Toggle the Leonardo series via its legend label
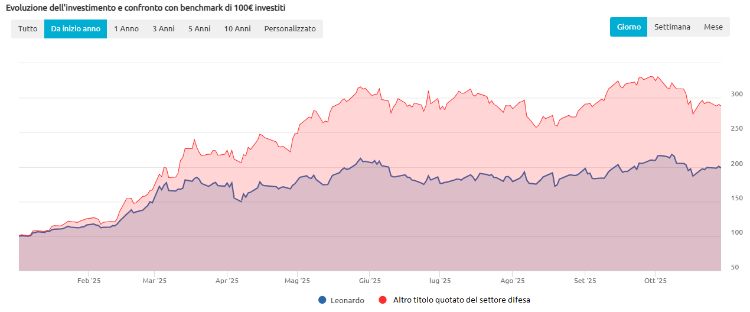Image resolution: width=750 pixels, height=312 pixels. pos(347,300)
